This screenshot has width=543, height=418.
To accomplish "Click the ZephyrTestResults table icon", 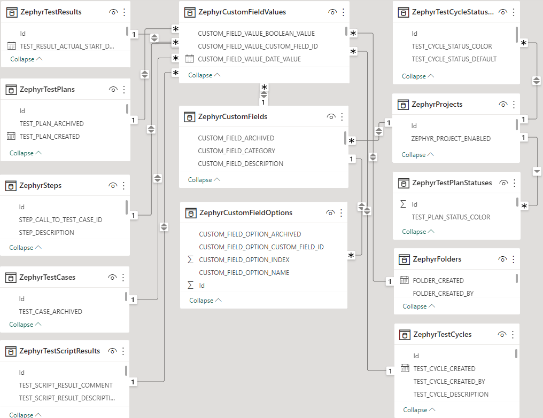I will [11, 12].
